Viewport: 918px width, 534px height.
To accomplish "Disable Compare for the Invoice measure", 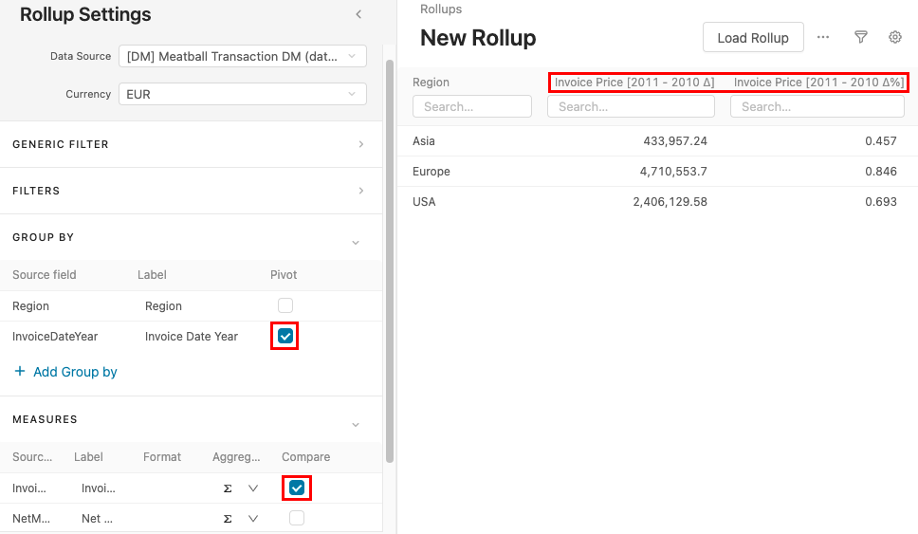I will (x=297, y=488).
